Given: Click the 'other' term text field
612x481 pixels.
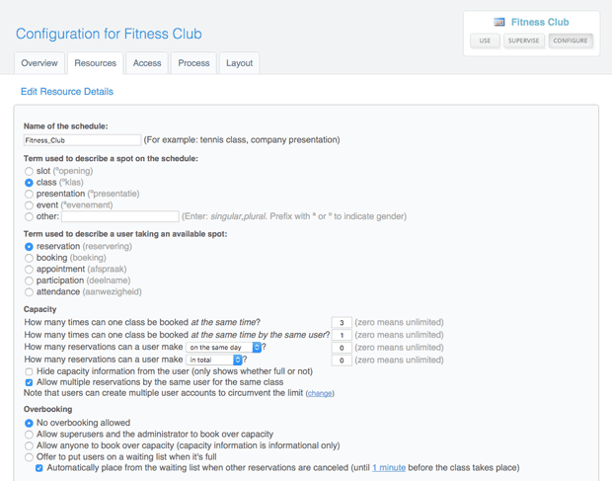Looking at the screenshot, I should pos(119,216).
